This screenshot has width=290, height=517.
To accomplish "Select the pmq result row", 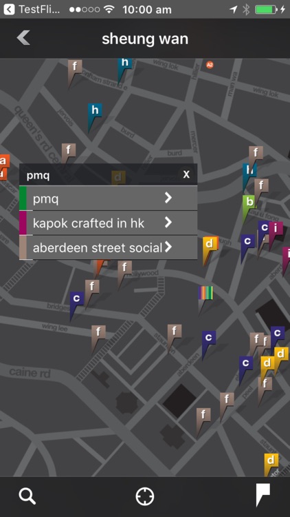I will pos(109,198).
